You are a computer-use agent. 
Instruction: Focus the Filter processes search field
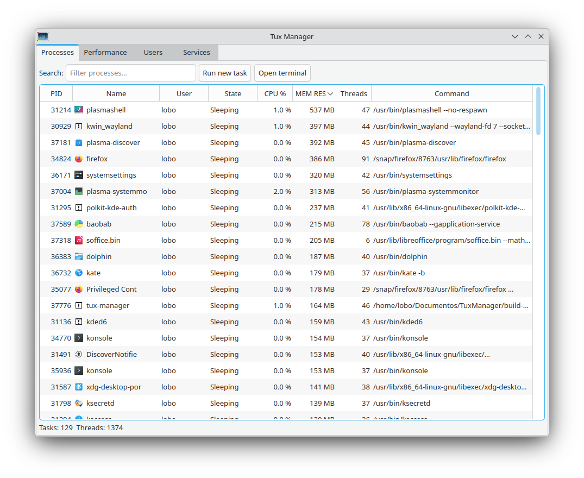point(131,73)
